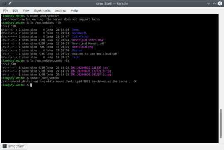
Task: Click the 'IMG_20200820_142257_1.jpg' file name
Action: click(91, 75)
